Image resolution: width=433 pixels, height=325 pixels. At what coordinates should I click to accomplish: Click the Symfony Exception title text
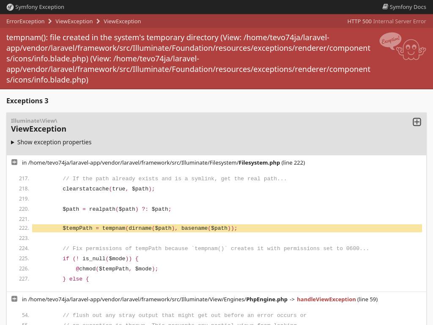click(x=40, y=7)
